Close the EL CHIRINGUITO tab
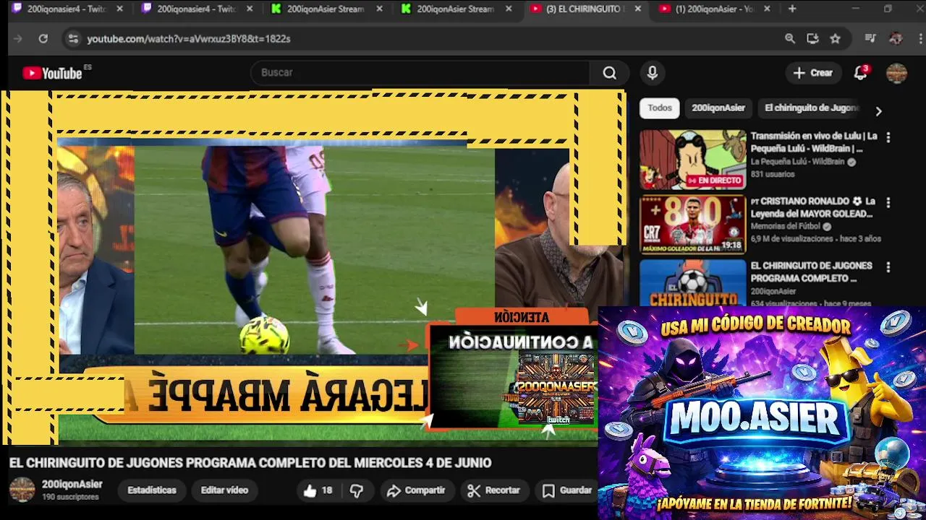 tap(637, 9)
